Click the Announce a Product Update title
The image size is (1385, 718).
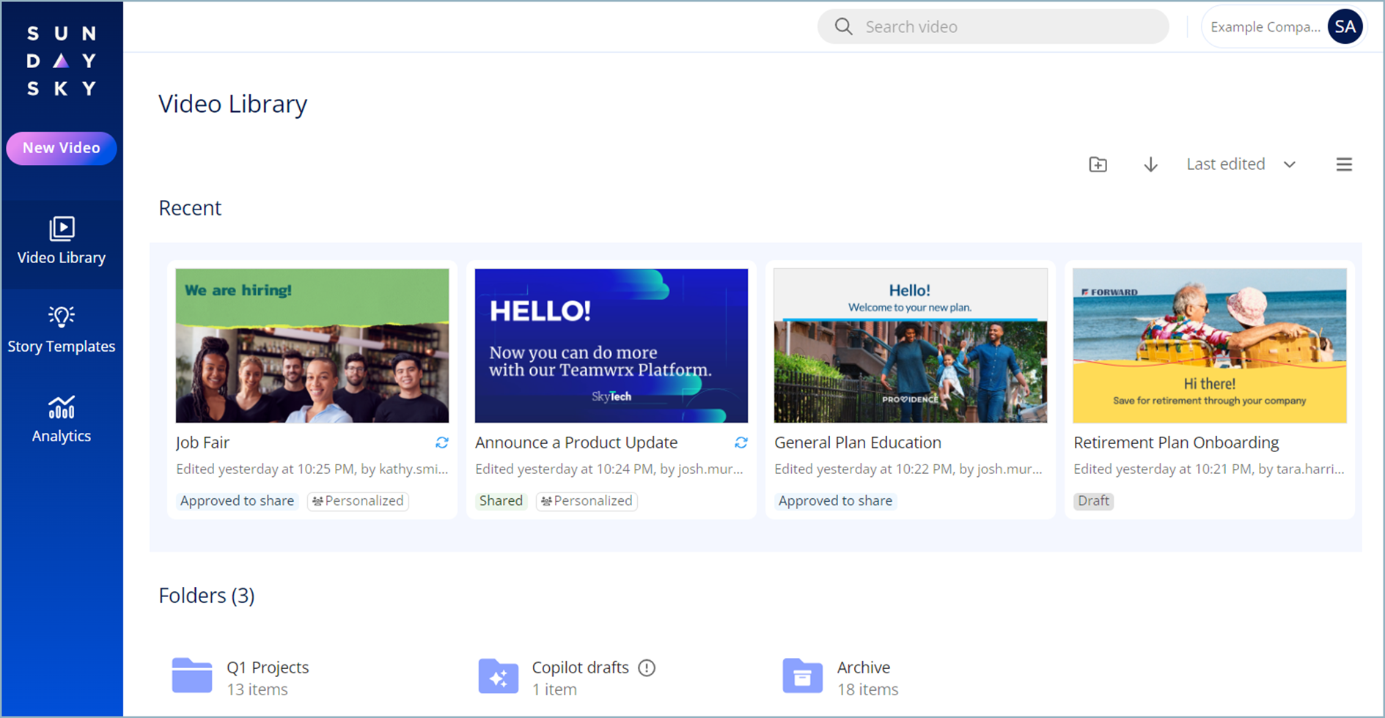(x=576, y=443)
